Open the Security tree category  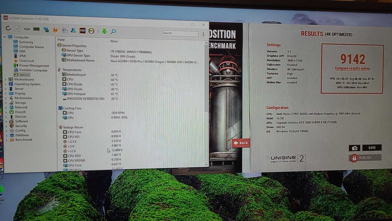21,126
